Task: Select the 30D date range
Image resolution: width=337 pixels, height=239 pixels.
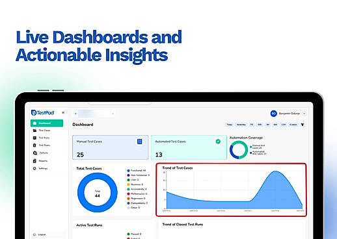Action: (x=260, y=125)
